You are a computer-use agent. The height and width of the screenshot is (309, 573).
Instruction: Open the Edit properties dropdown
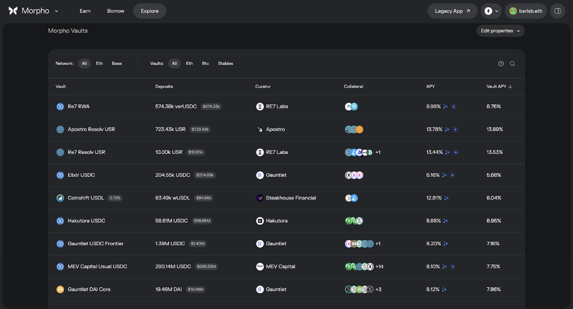point(500,31)
